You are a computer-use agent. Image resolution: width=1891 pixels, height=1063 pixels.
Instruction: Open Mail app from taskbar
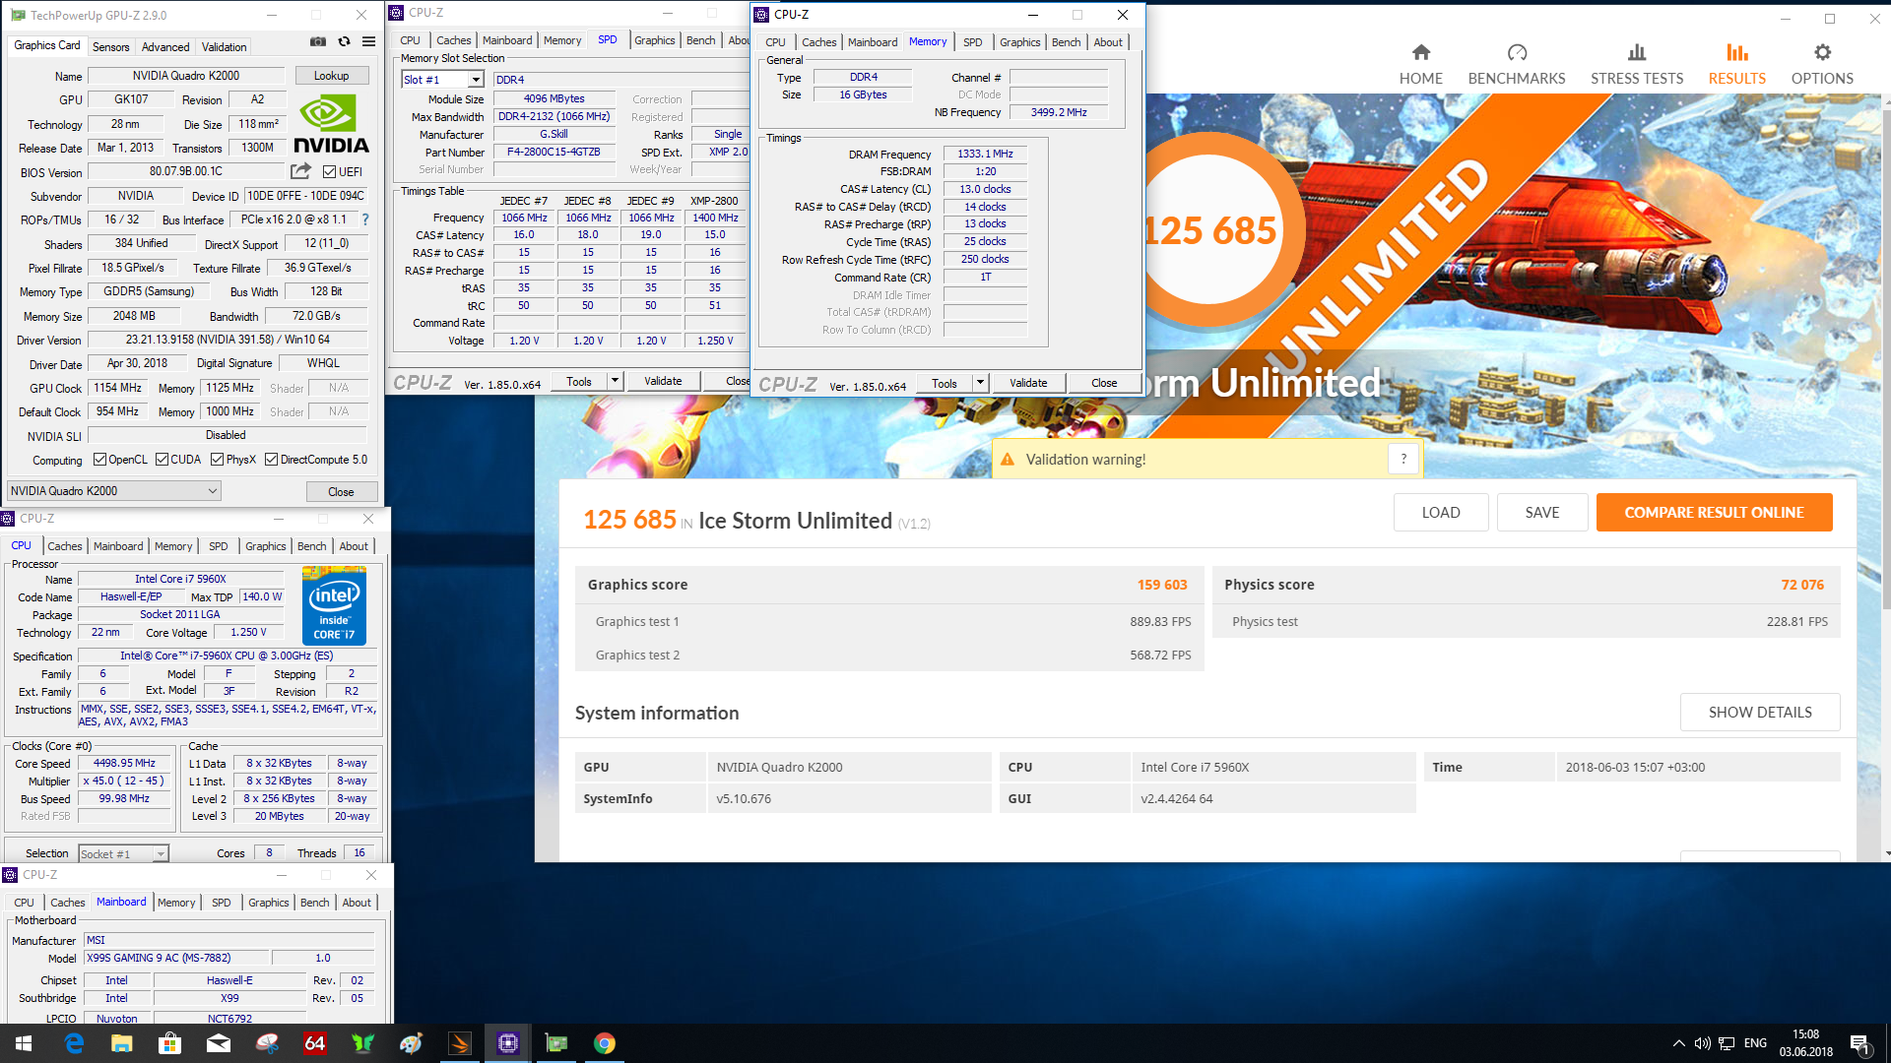pyautogui.click(x=219, y=1043)
